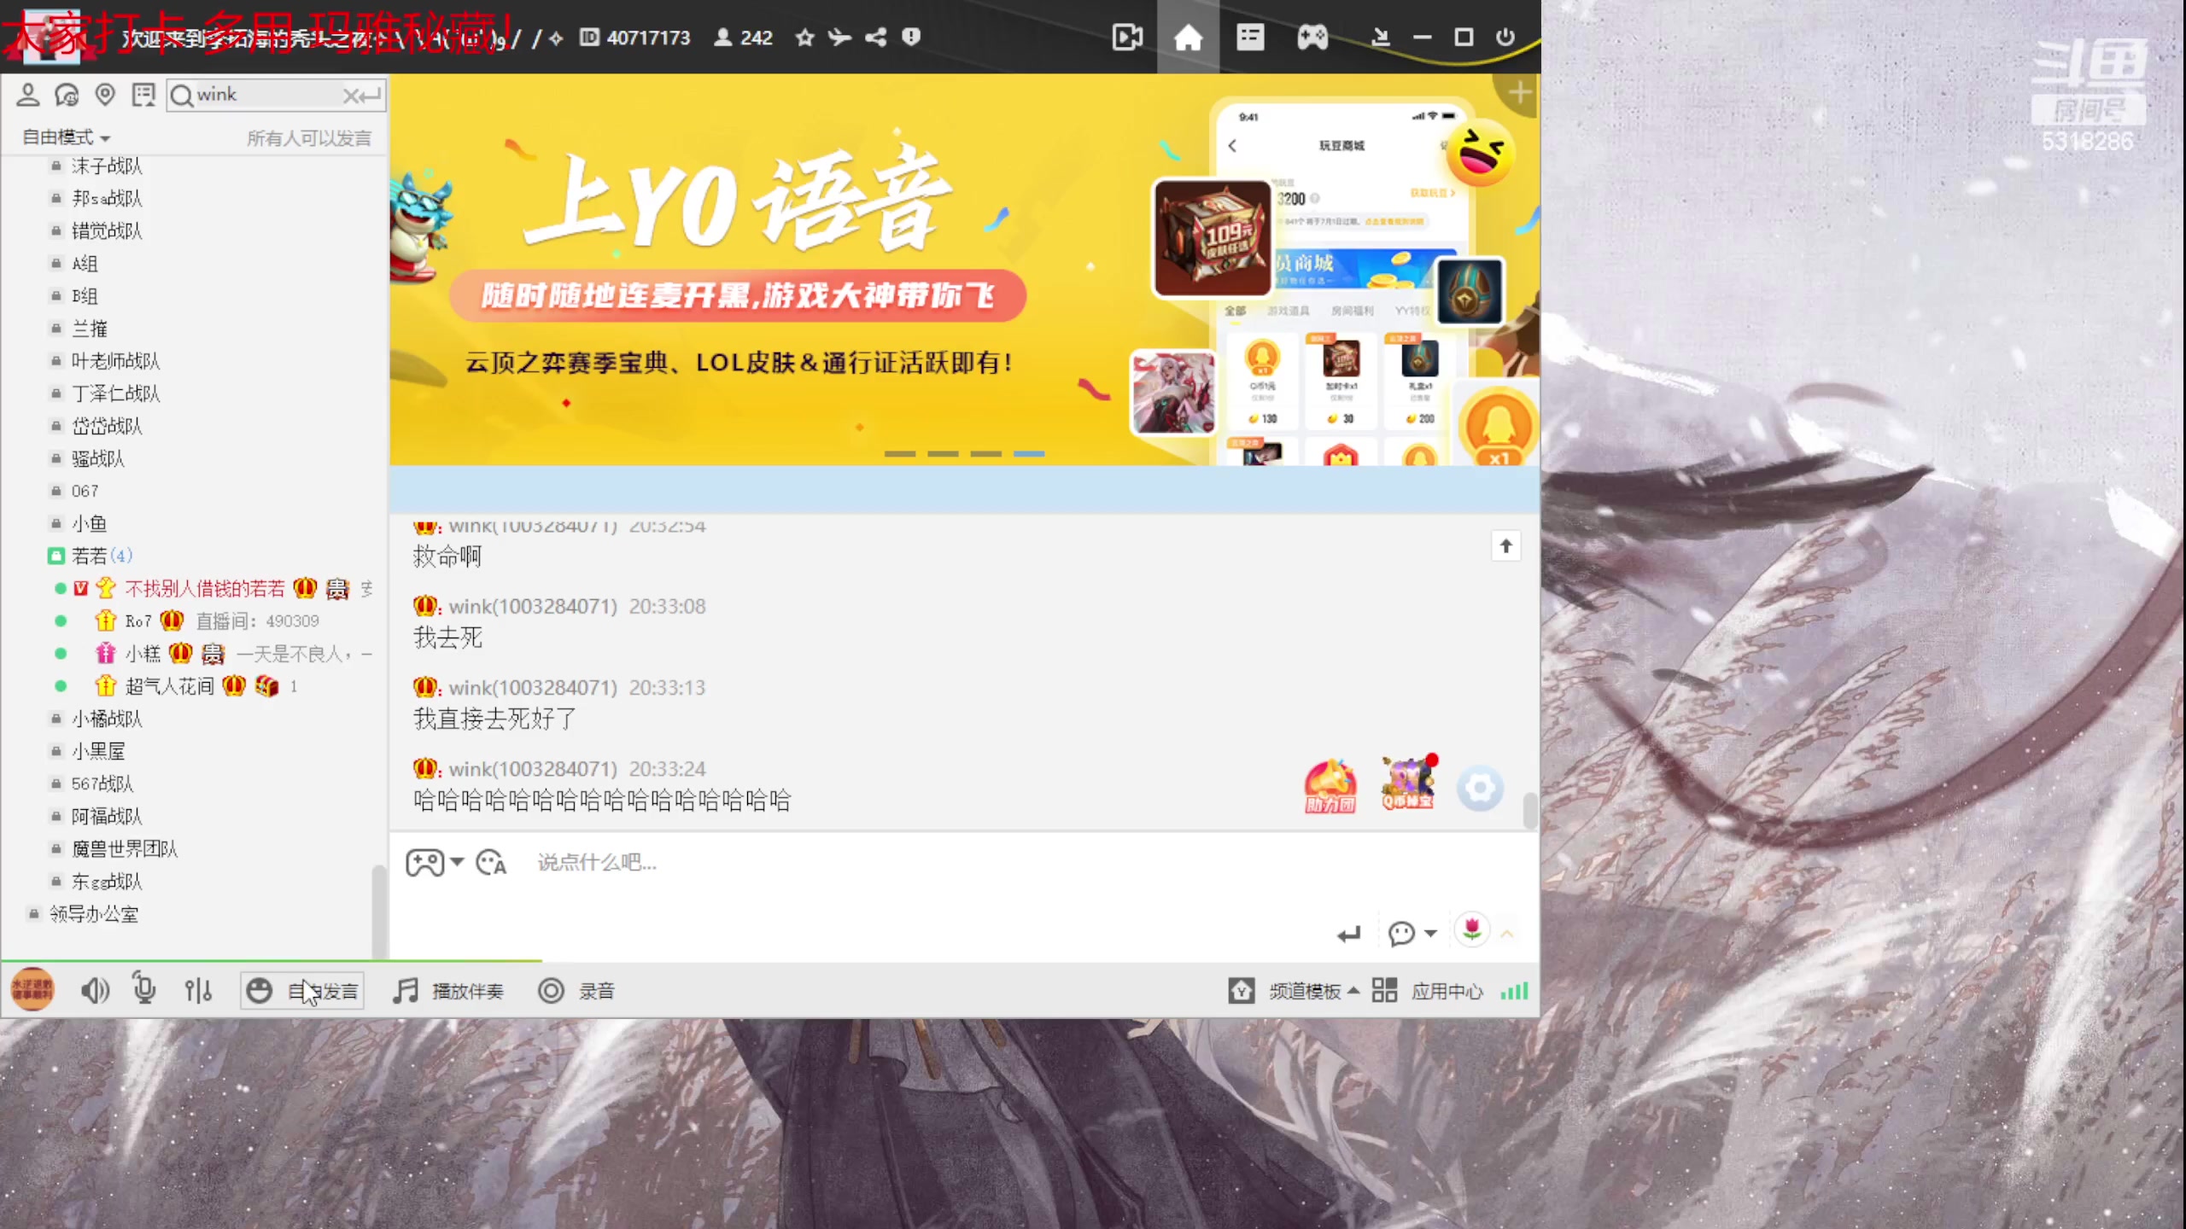Click 播放伴奏 play accompaniment
The width and height of the screenshot is (2186, 1229).
(x=448, y=991)
